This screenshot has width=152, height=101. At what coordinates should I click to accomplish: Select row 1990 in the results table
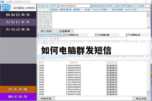click(x=92, y=70)
